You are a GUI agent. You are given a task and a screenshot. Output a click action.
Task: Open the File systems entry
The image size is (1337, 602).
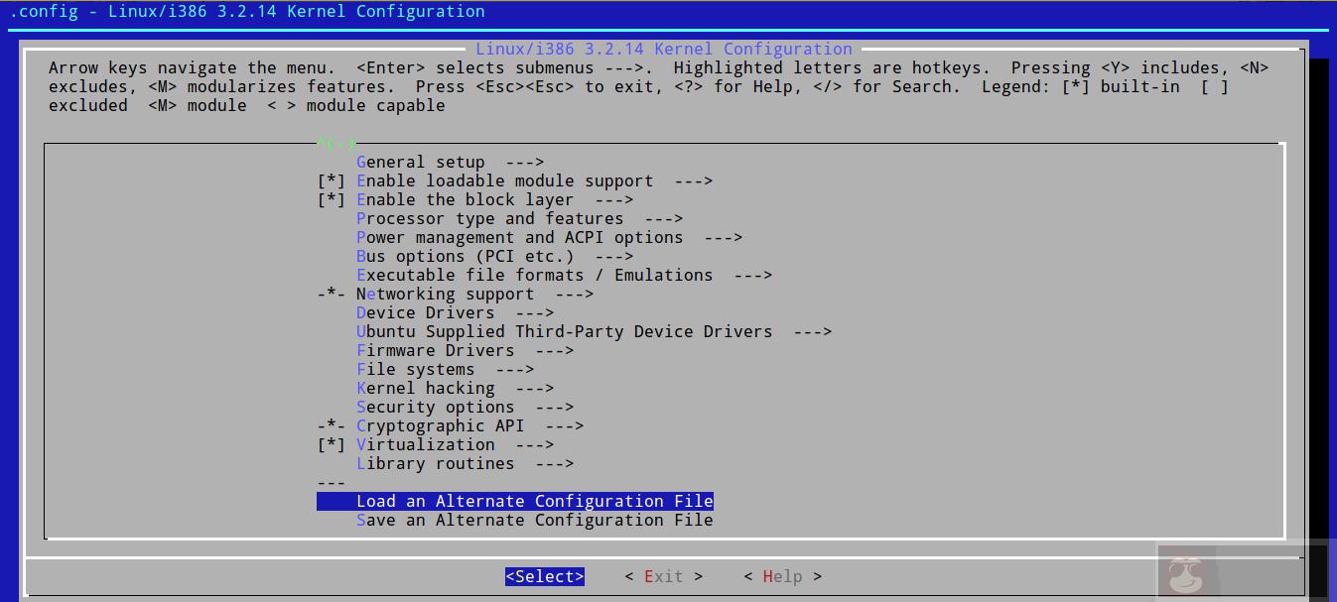tap(415, 370)
